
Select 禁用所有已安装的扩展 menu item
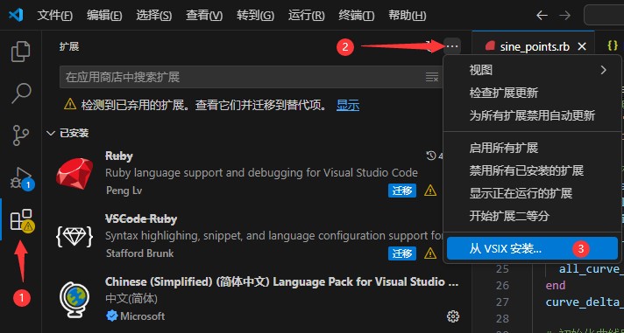(532, 170)
